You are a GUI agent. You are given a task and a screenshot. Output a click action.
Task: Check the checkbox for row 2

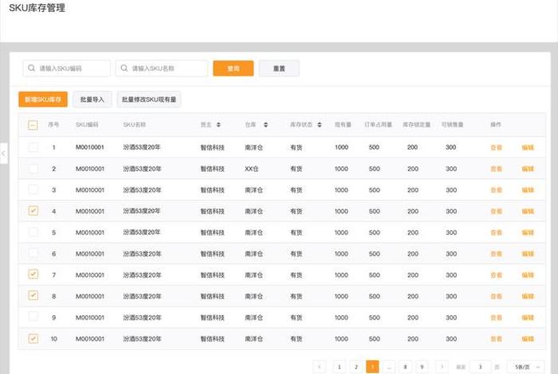pos(33,169)
